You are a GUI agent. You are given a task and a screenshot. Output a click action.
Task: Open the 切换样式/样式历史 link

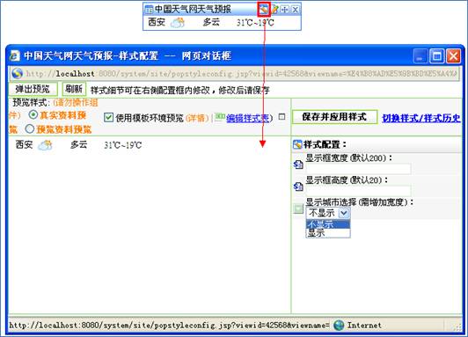(x=421, y=118)
